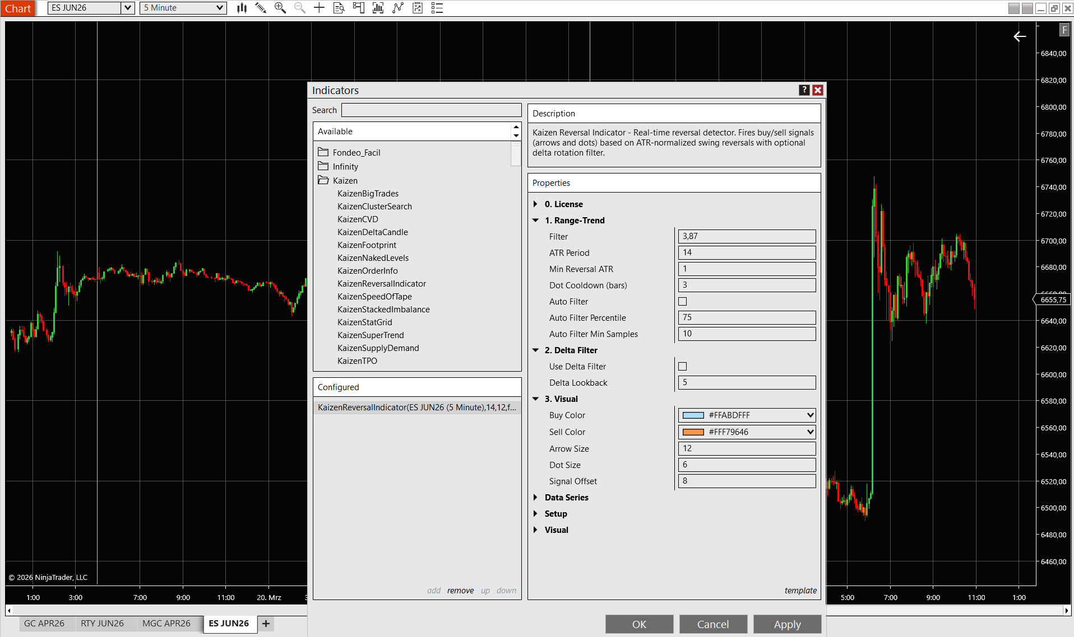Image resolution: width=1074 pixels, height=637 pixels.
Task: Collapse the 1. Range-Trend section
Action: (x=535, y=221)
